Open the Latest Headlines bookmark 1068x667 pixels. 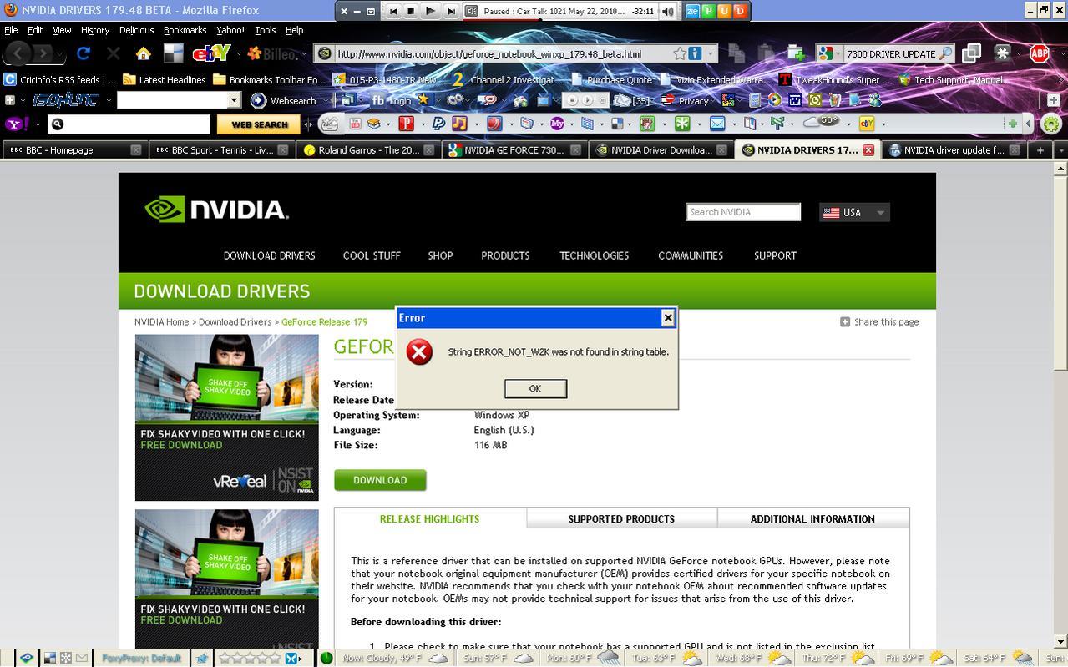click(165, 80)
